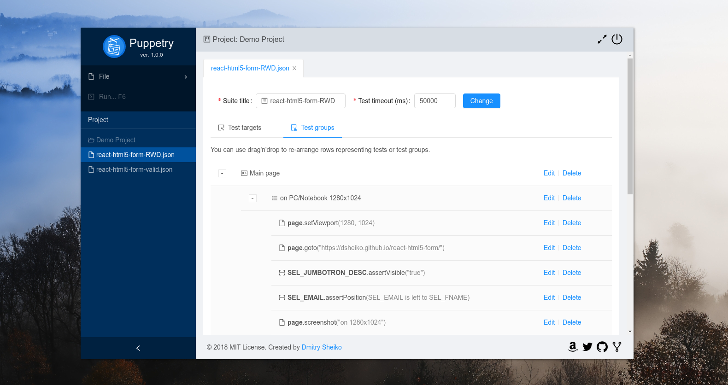
Task: Focus the Test timeout input field
Action: point(435,101)
